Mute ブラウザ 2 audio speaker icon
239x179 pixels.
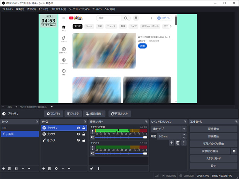point(93,154)
